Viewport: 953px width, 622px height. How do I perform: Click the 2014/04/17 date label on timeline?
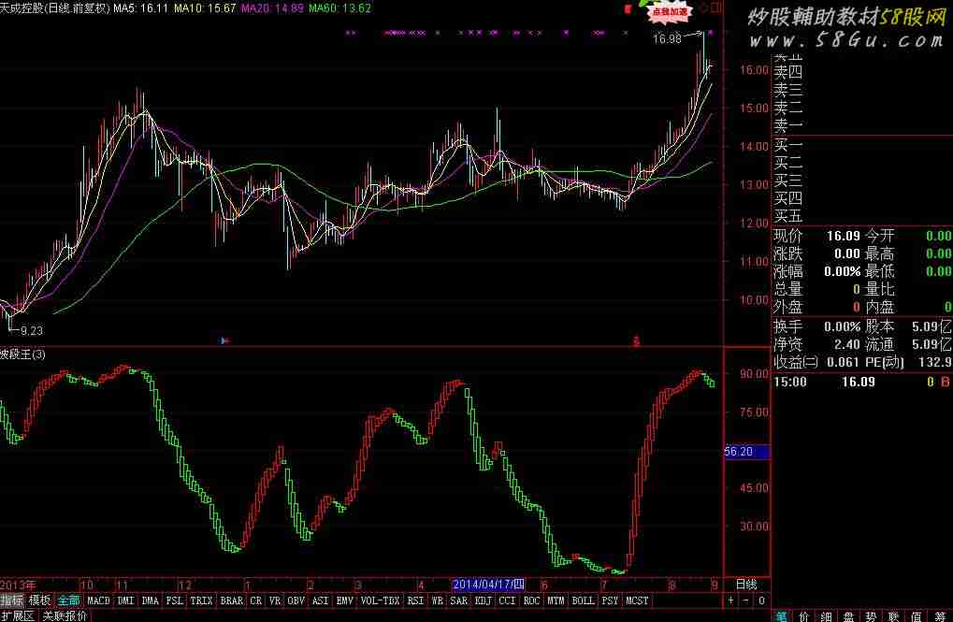pos(487,584)
